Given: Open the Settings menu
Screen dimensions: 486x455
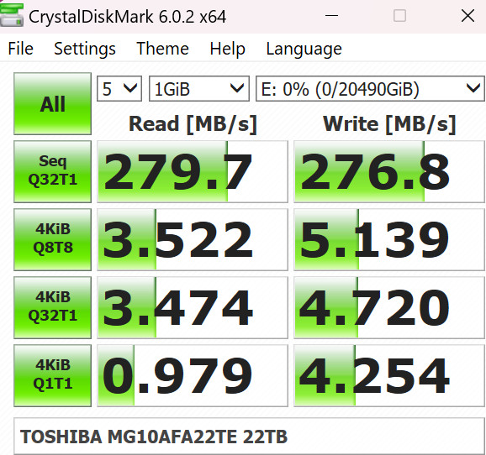Looking at the screenshot, I should tap(85, 49).
